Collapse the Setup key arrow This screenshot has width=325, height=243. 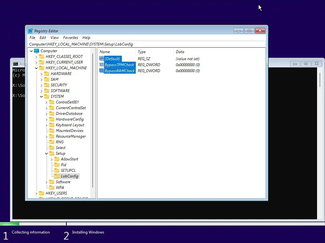pyautogui.click(x=46, y=153)
